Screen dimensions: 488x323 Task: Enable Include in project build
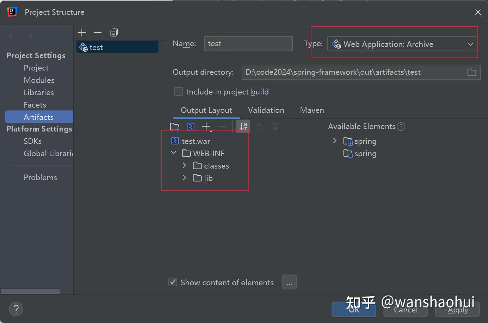click(179, 91)
